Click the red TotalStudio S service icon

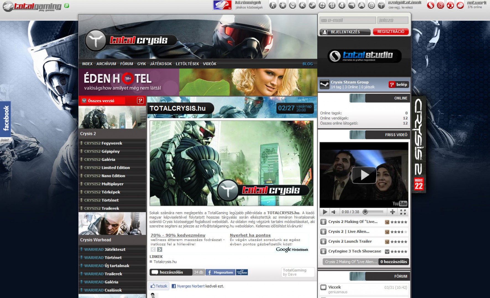[431, 5]
